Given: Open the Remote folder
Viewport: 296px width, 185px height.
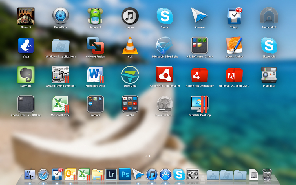Looking at the screenshot, I should 95,104.
